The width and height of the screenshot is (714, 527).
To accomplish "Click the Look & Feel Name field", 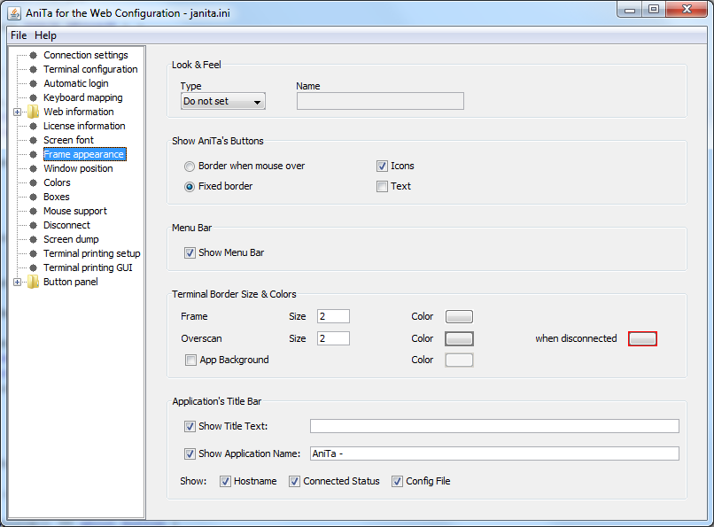I will tap(380, 101).
